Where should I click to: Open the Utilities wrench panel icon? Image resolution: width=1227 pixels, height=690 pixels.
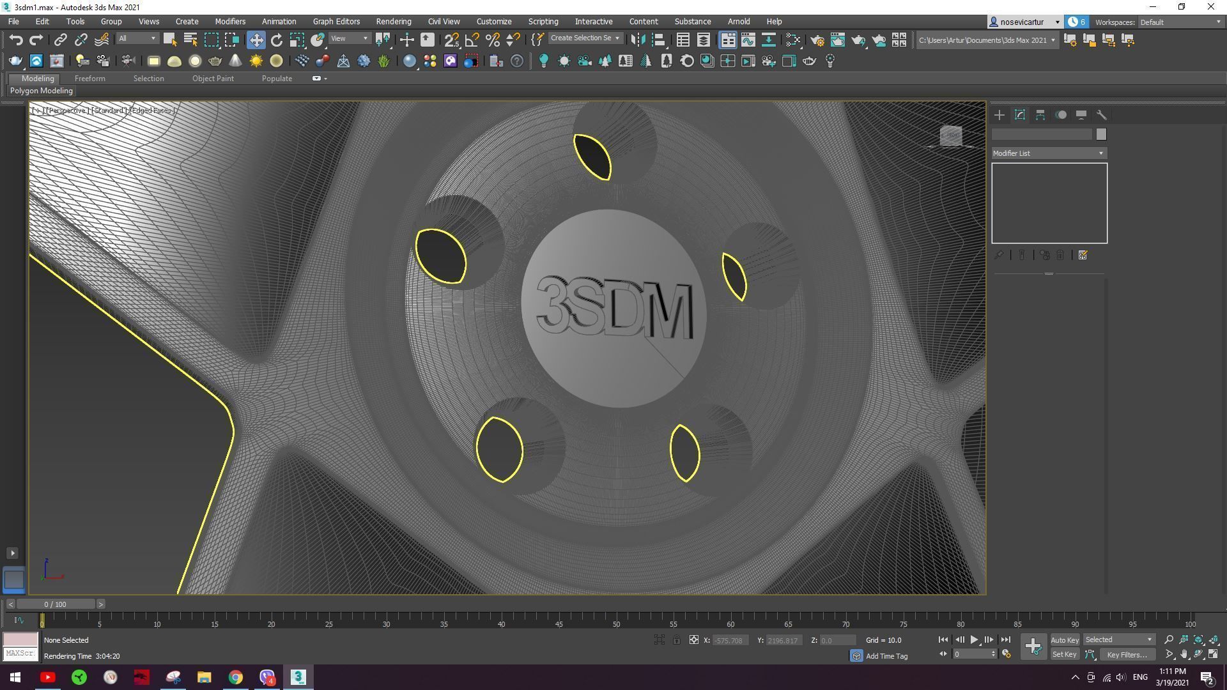click(x=1102, y=115)
